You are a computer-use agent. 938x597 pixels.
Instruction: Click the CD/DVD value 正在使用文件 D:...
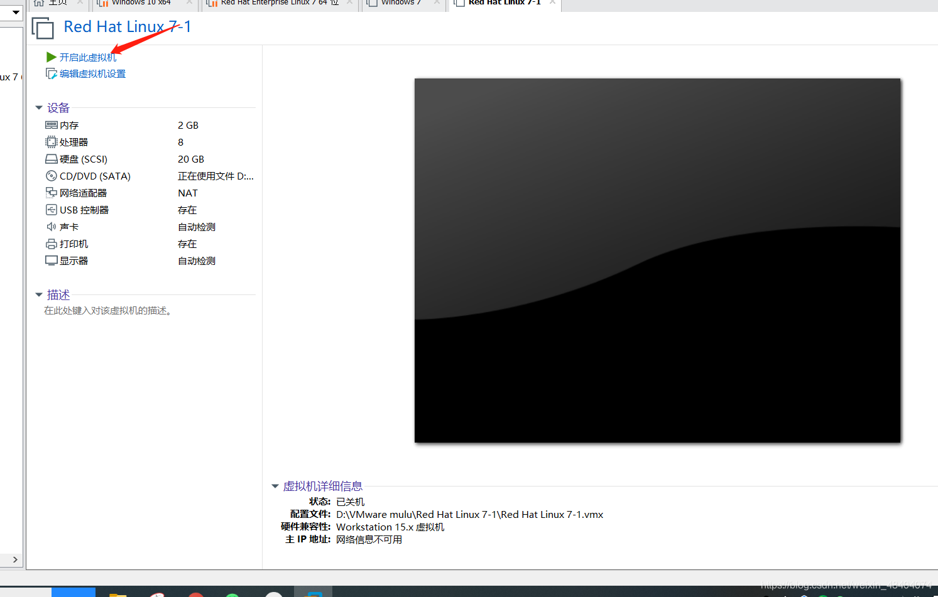pyautogui.click(x=215, y=176)
